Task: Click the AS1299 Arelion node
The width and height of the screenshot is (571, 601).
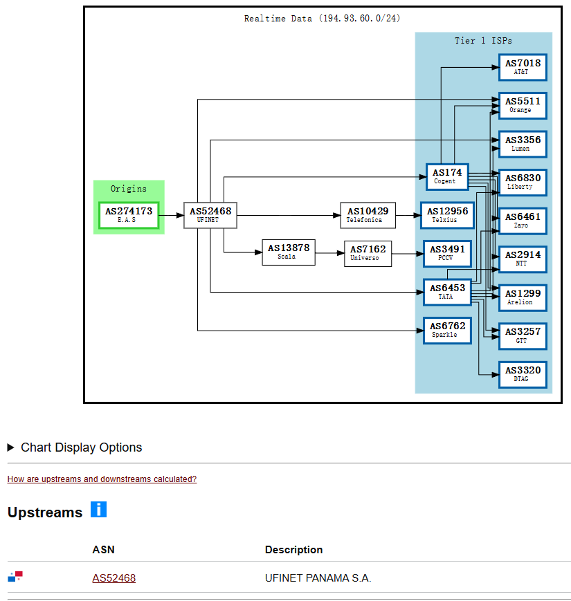Action: click(523, 297)
